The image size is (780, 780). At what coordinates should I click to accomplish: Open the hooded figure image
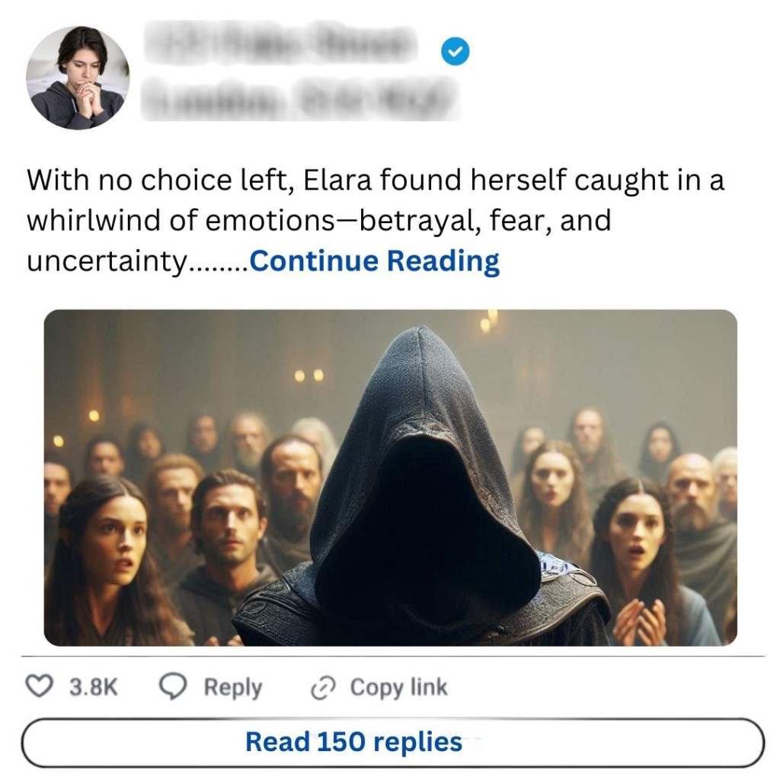point(391,478)
